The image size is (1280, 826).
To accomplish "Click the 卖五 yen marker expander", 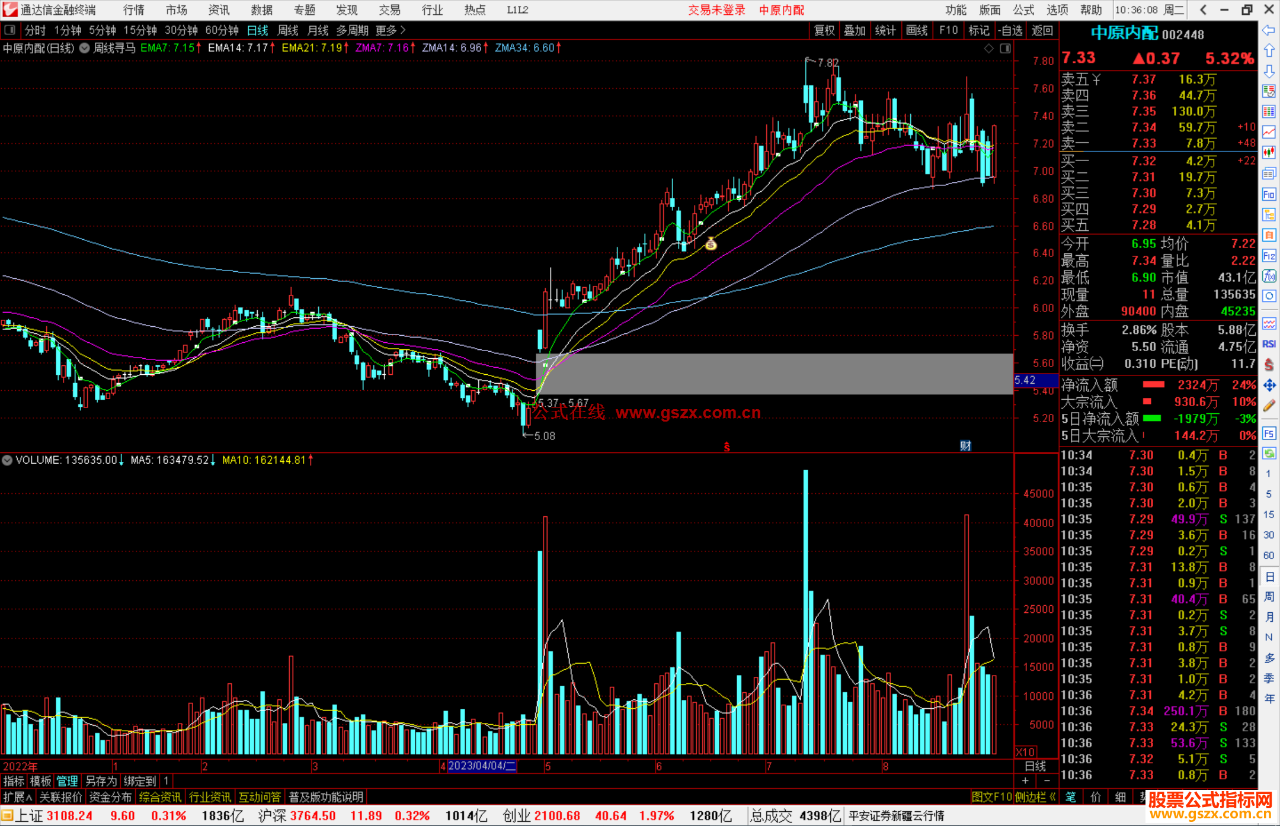I will click(1096, 79).
